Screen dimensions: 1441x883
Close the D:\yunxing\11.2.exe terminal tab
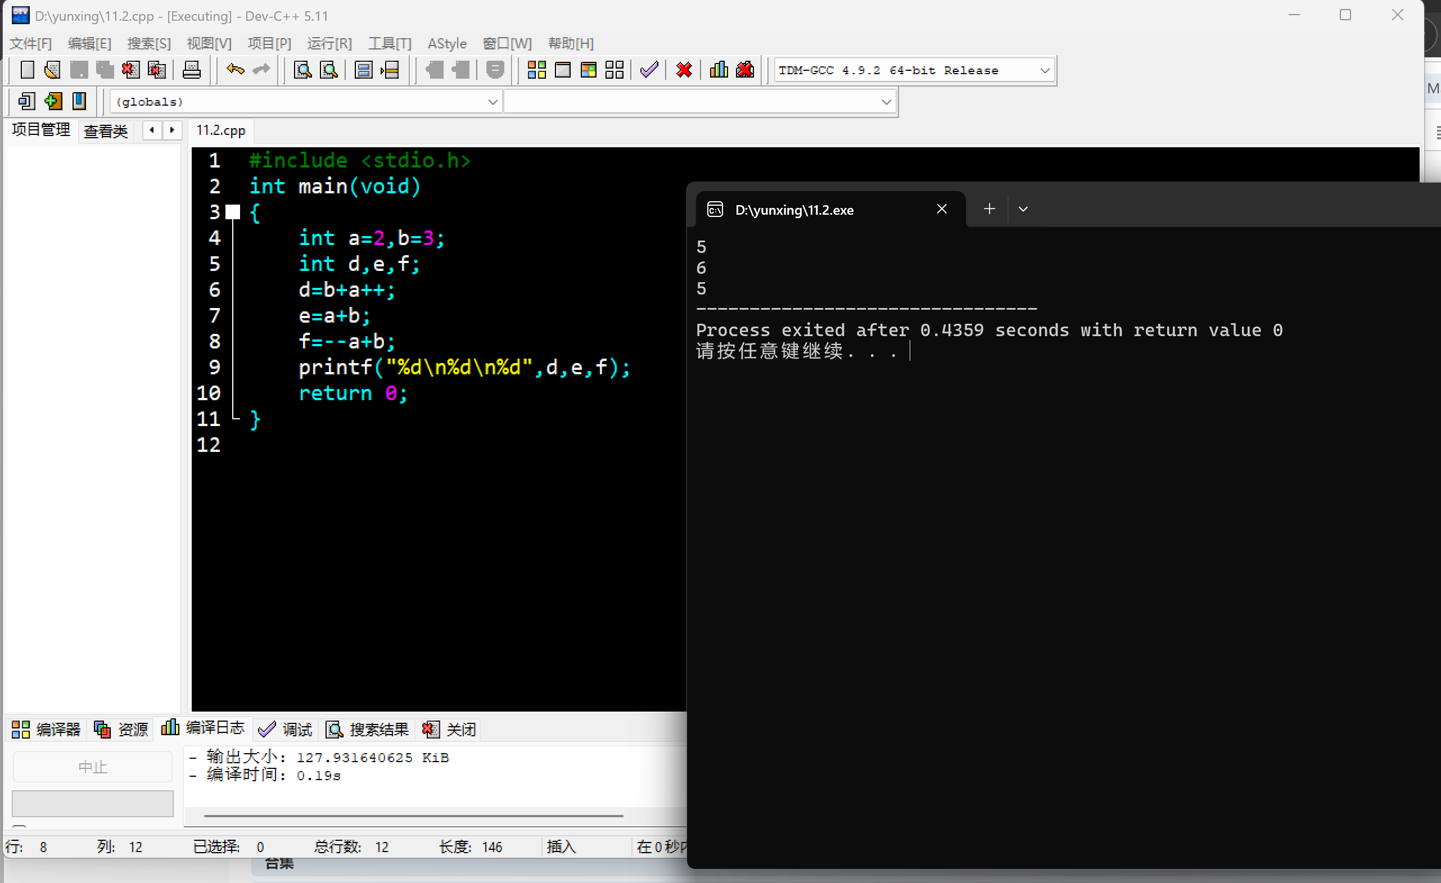coord(942,209)
